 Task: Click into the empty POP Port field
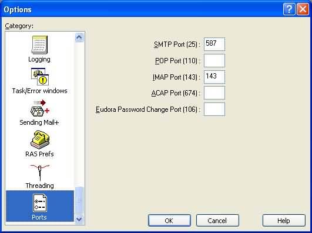214,61
